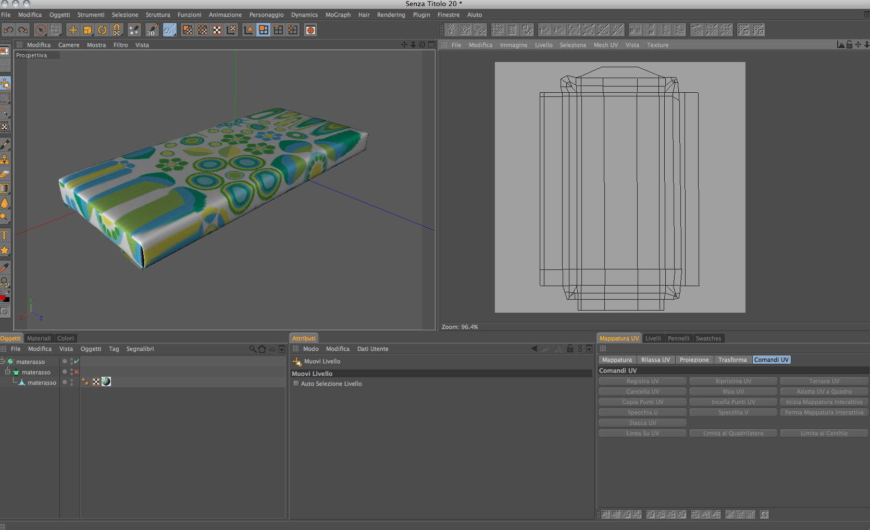Image resolution: width=870 pixels, height=530 pixels.
Task: Click the globe render icon in the toolbar
Action: click(310, 30)
